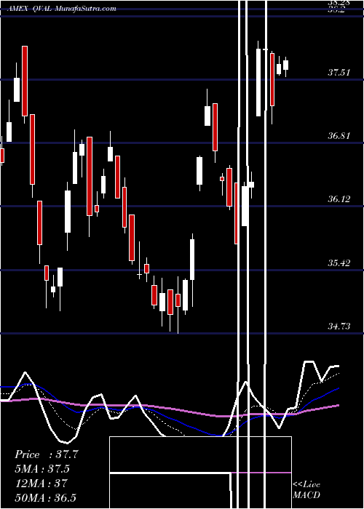This screenshot has width=364, height=509.
Task: Select the 36.81 price axis label
Action: [339, 136]
